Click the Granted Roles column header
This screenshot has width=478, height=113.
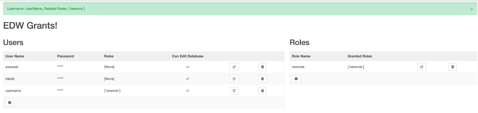click(360, 56)
